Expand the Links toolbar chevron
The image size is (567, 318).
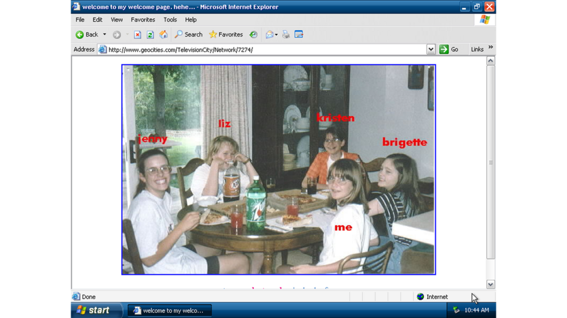click(491, 48)
